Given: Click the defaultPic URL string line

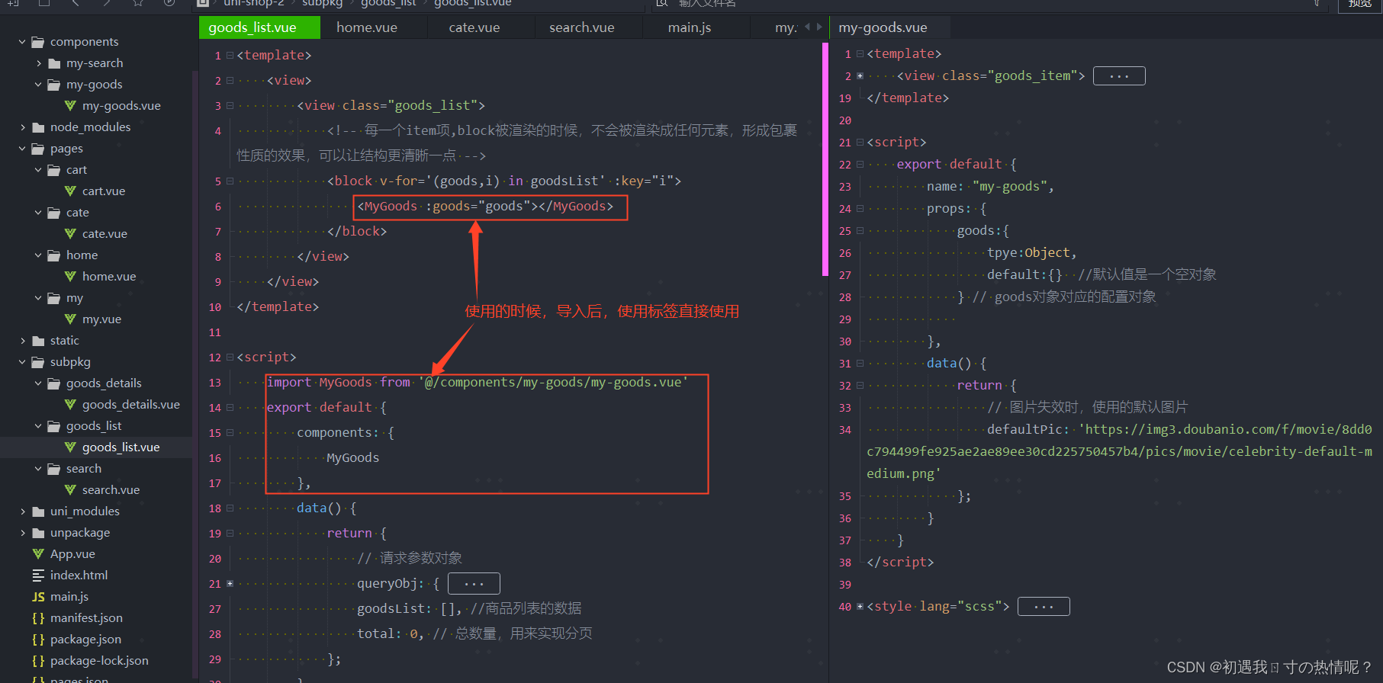Looking at the screenshot, I should point(1119,452).
